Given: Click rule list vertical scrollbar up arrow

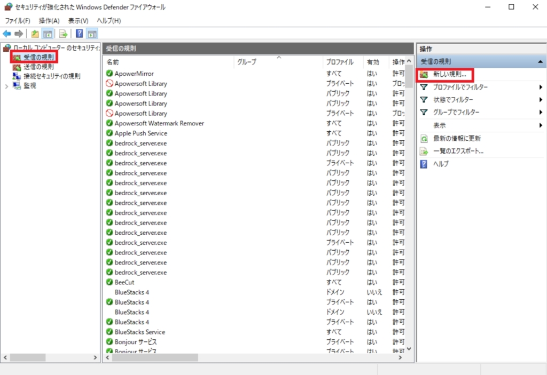Looking at the screenshot, I should click(x=409, y=61).
